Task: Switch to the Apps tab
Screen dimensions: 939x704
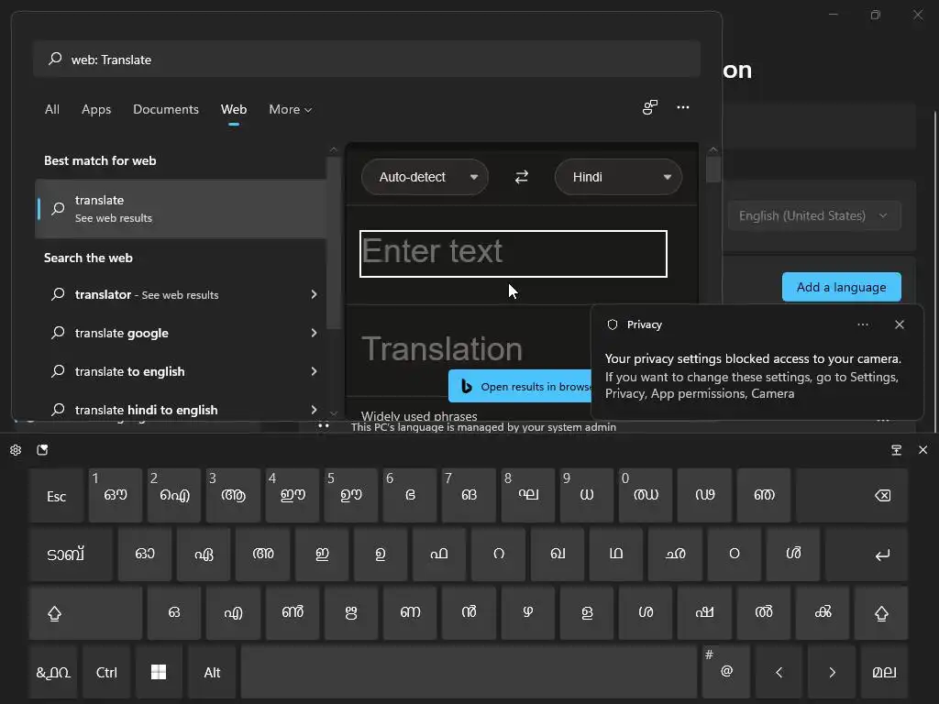Action: [x=96, y=110]
